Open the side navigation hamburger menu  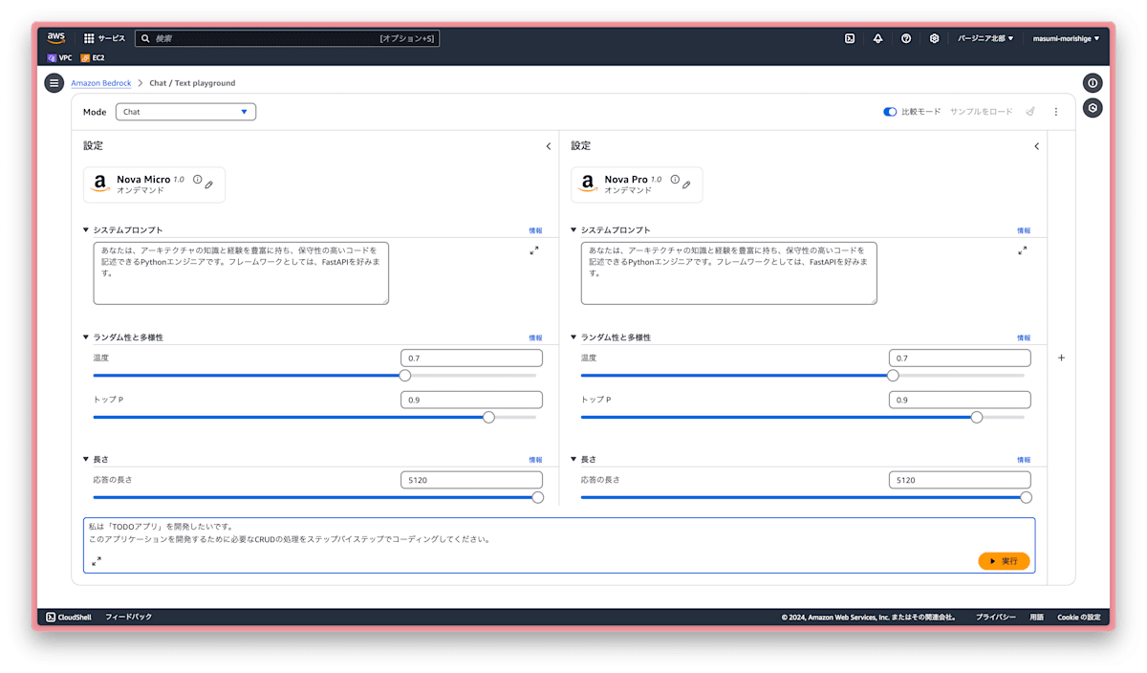(54, 83)
